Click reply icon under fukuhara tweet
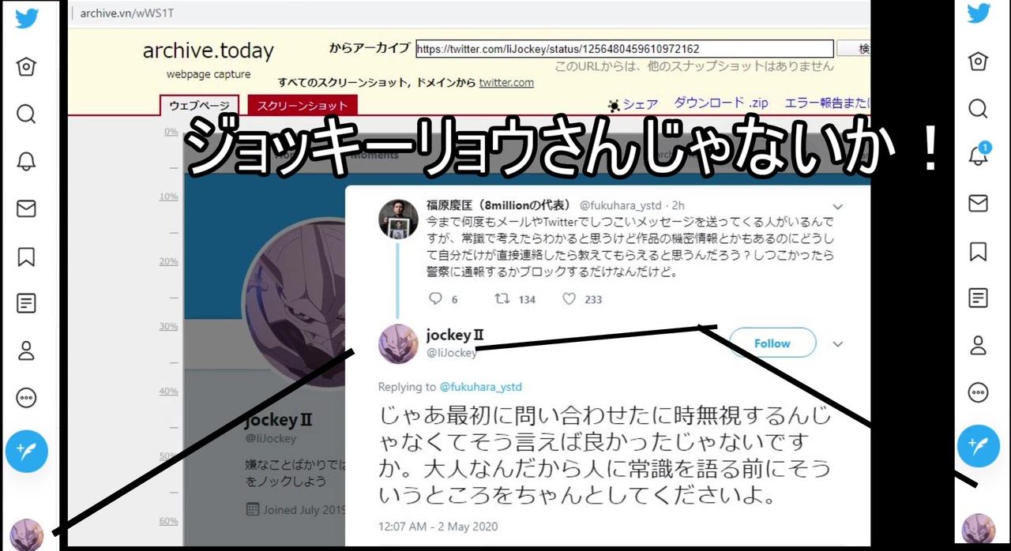This screenshot has width=1011, height=551. click(435, 299)
